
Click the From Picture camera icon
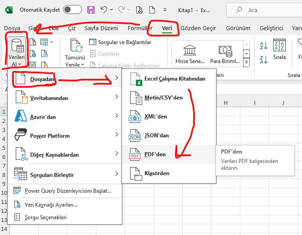tap(44, 42)
